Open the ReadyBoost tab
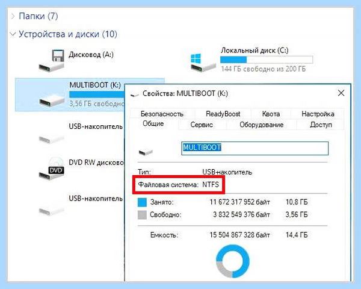 point(223,114)
